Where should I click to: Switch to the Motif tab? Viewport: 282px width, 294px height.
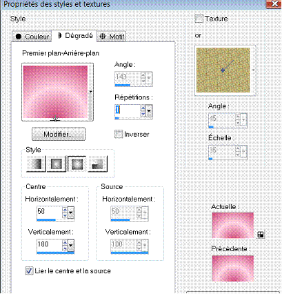click(112, 37)
